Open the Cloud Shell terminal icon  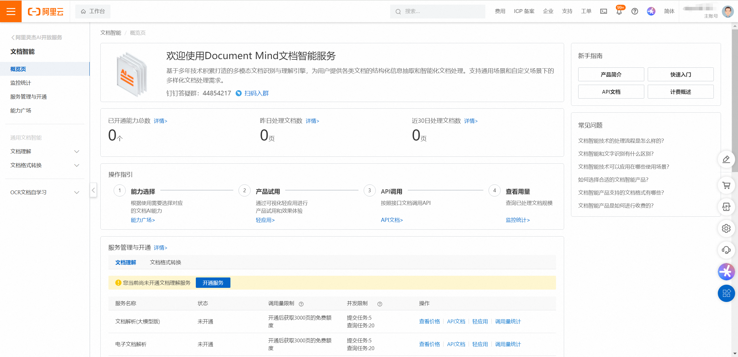point(604,11)
